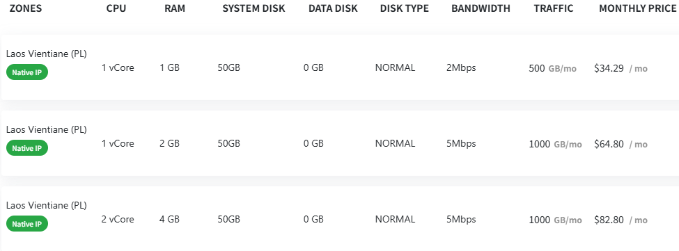Image resolution: width=679 pixels, height=251 pixels.
Task: Click the RAM column header
Action: (175, 8)
